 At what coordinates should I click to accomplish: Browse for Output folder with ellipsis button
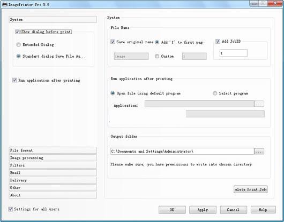tap(259, 152)
